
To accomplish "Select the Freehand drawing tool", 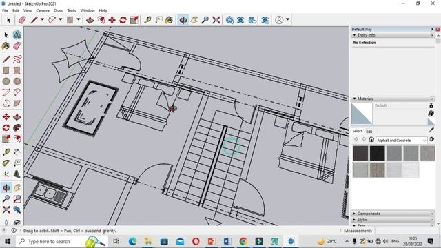I will point(17,59).
